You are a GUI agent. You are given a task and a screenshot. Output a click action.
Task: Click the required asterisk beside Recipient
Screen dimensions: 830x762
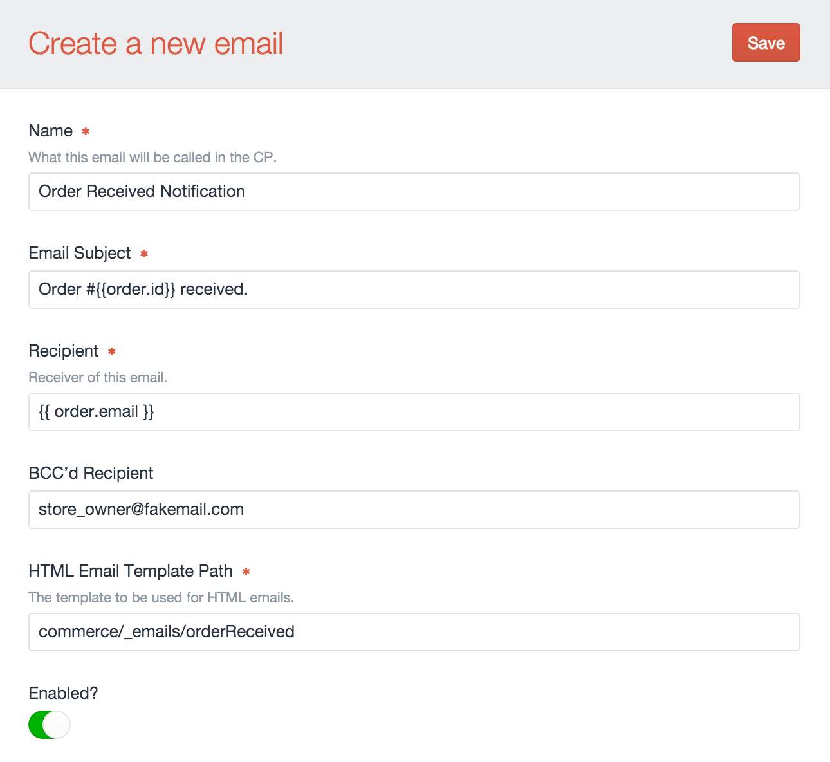coord(111,351)
